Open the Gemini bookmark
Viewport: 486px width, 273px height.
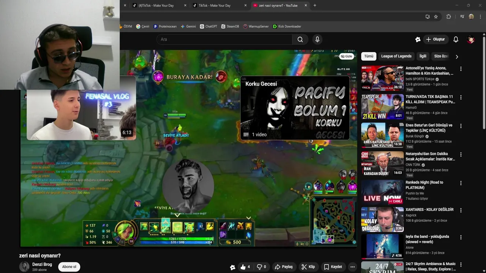(188, 27)
